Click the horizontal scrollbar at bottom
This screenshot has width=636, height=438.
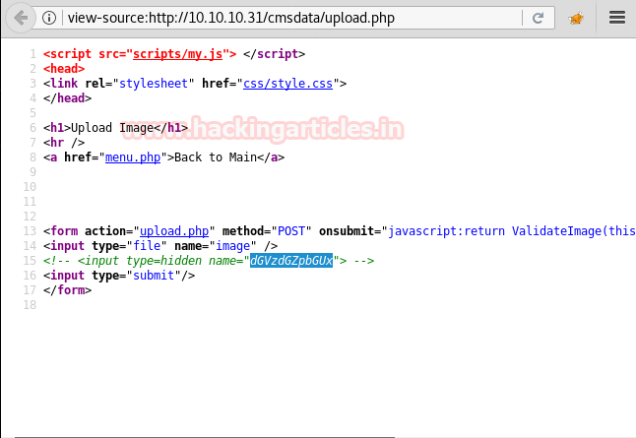(205, 437)
